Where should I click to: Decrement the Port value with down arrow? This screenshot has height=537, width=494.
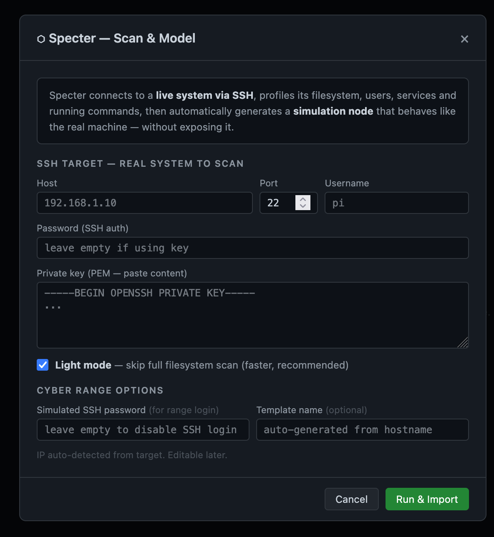[303, 206]
